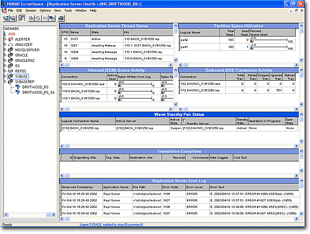
Task: Select the first error log row code 1106
Action: point(166,194)
